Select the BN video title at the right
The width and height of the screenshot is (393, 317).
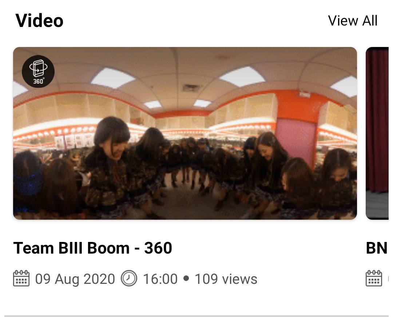click(x=377, y=248)
